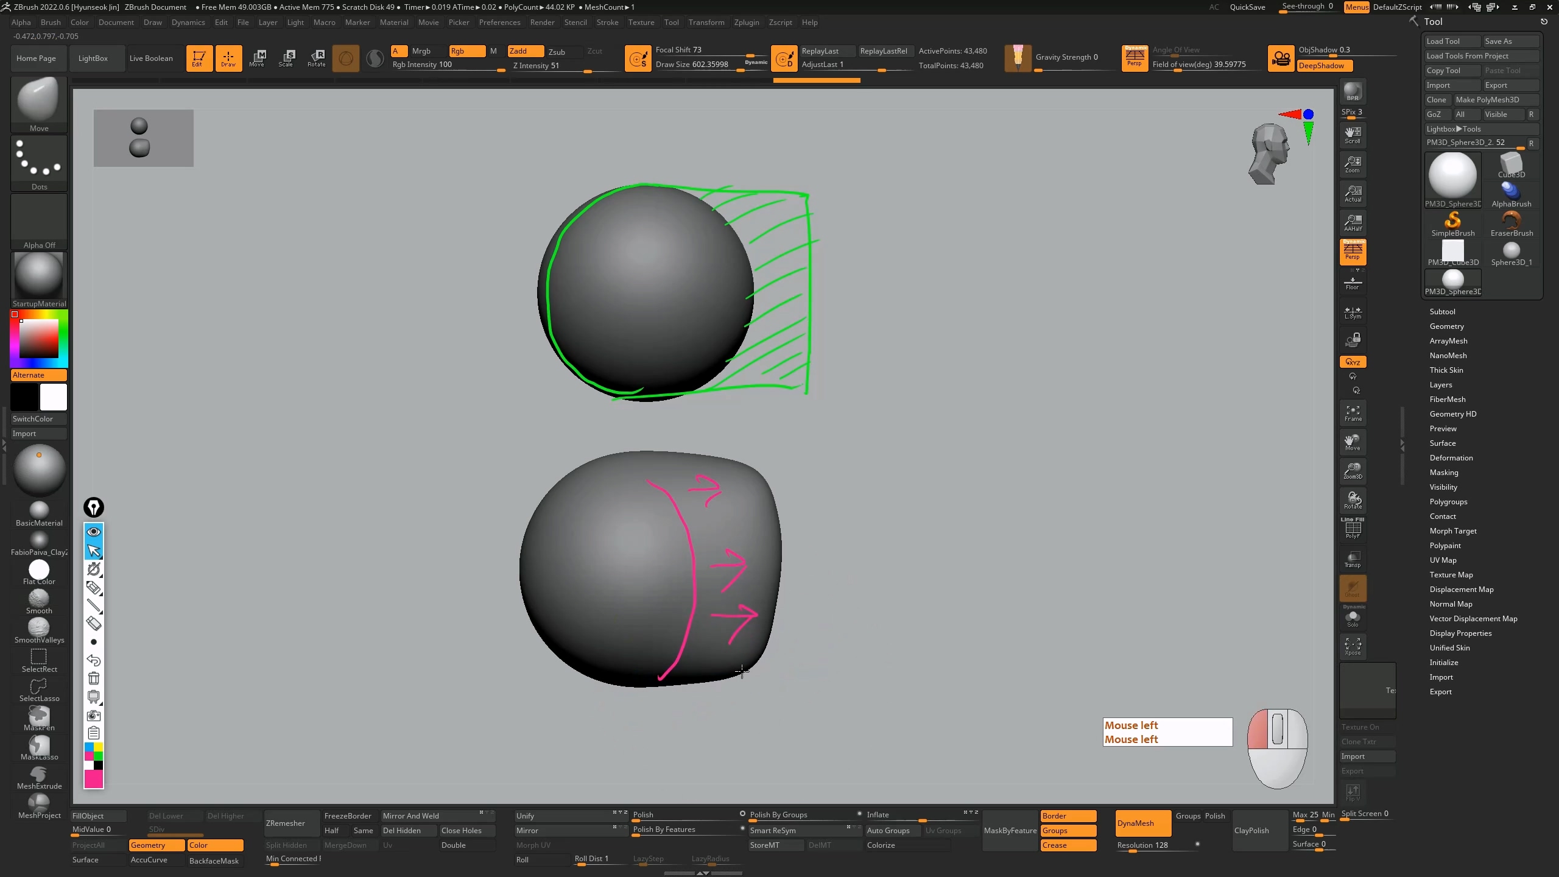The image size is (1559, 877).
Task: Expand the Polygroups section
Action: tap(1448, 501)
